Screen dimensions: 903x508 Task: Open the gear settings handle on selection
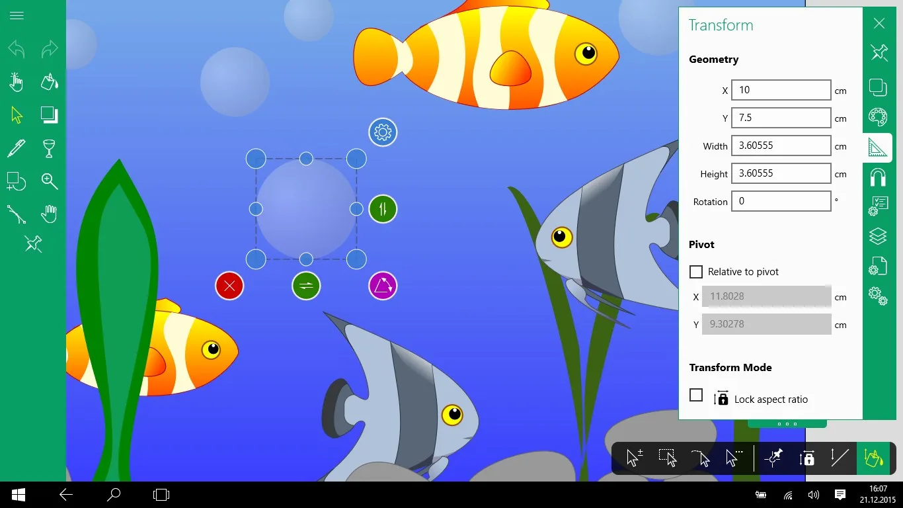(x=383, y=132)
